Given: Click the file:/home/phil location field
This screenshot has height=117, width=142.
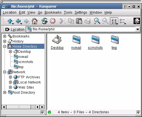Looking at the screenshot, I should pos(81,30).
